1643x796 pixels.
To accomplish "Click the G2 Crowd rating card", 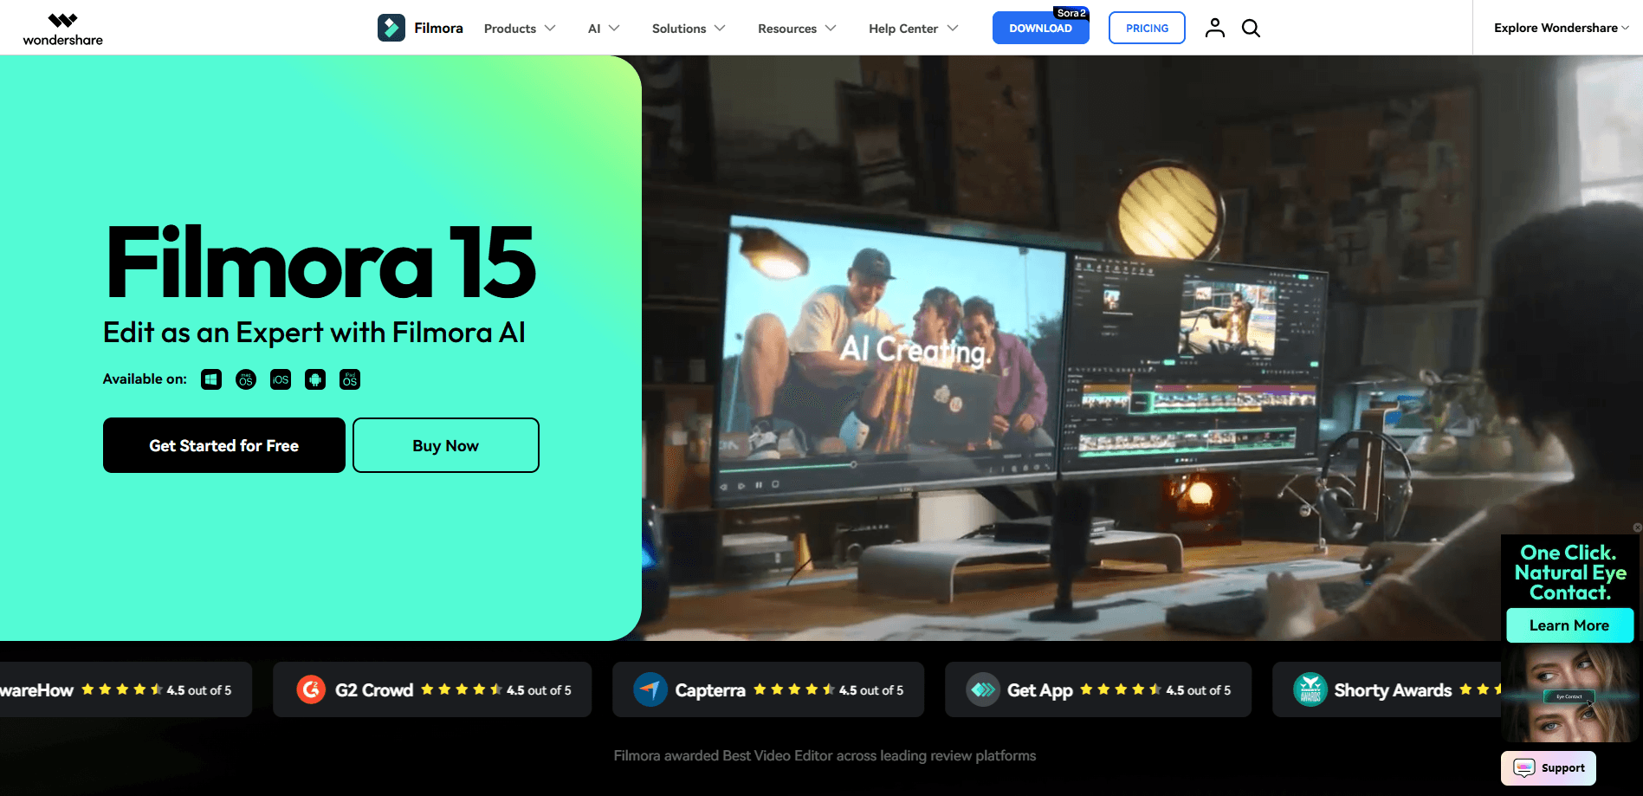I will [432, 689].
